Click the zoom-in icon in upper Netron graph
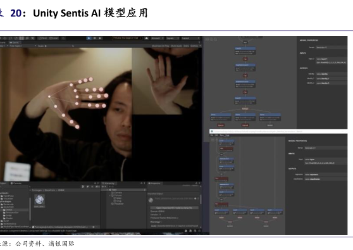Image resolution: width=353 pixels, height=250 pixels. pos(211,39)
